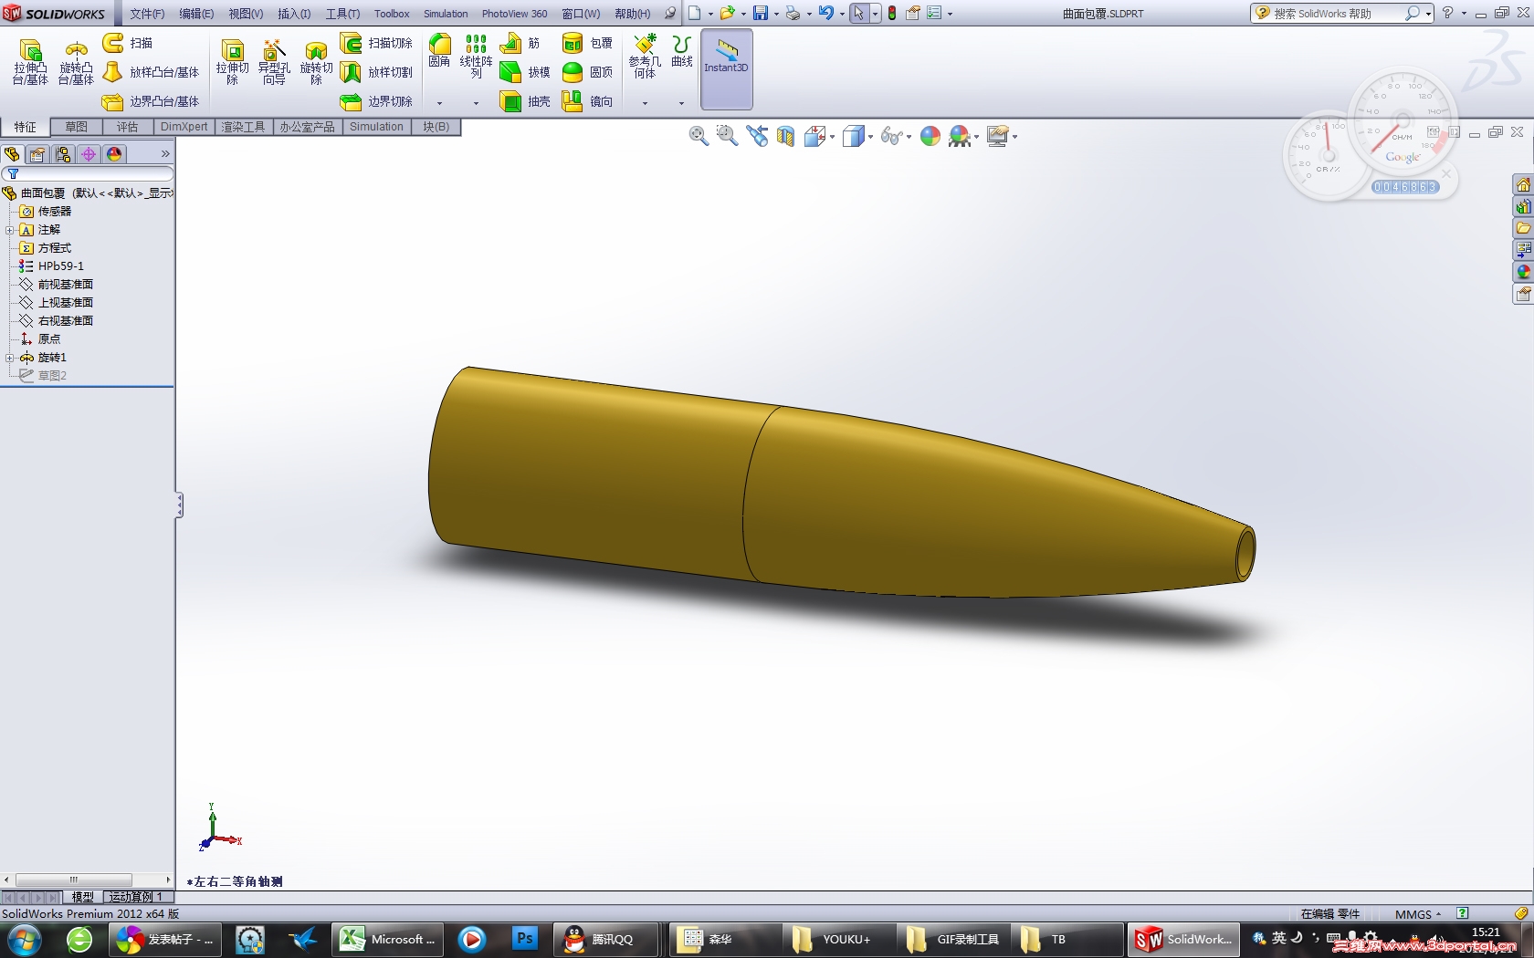
Task: Select the 旋转凸台/基体 revolve boss tool
Action: pyautogui.click(x=76, y=62)
